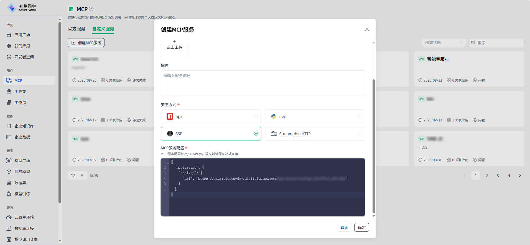Screen dimensions: 530x245
Task: Click 取消 to cancel the dialog
Action: [x=344, y=227]
